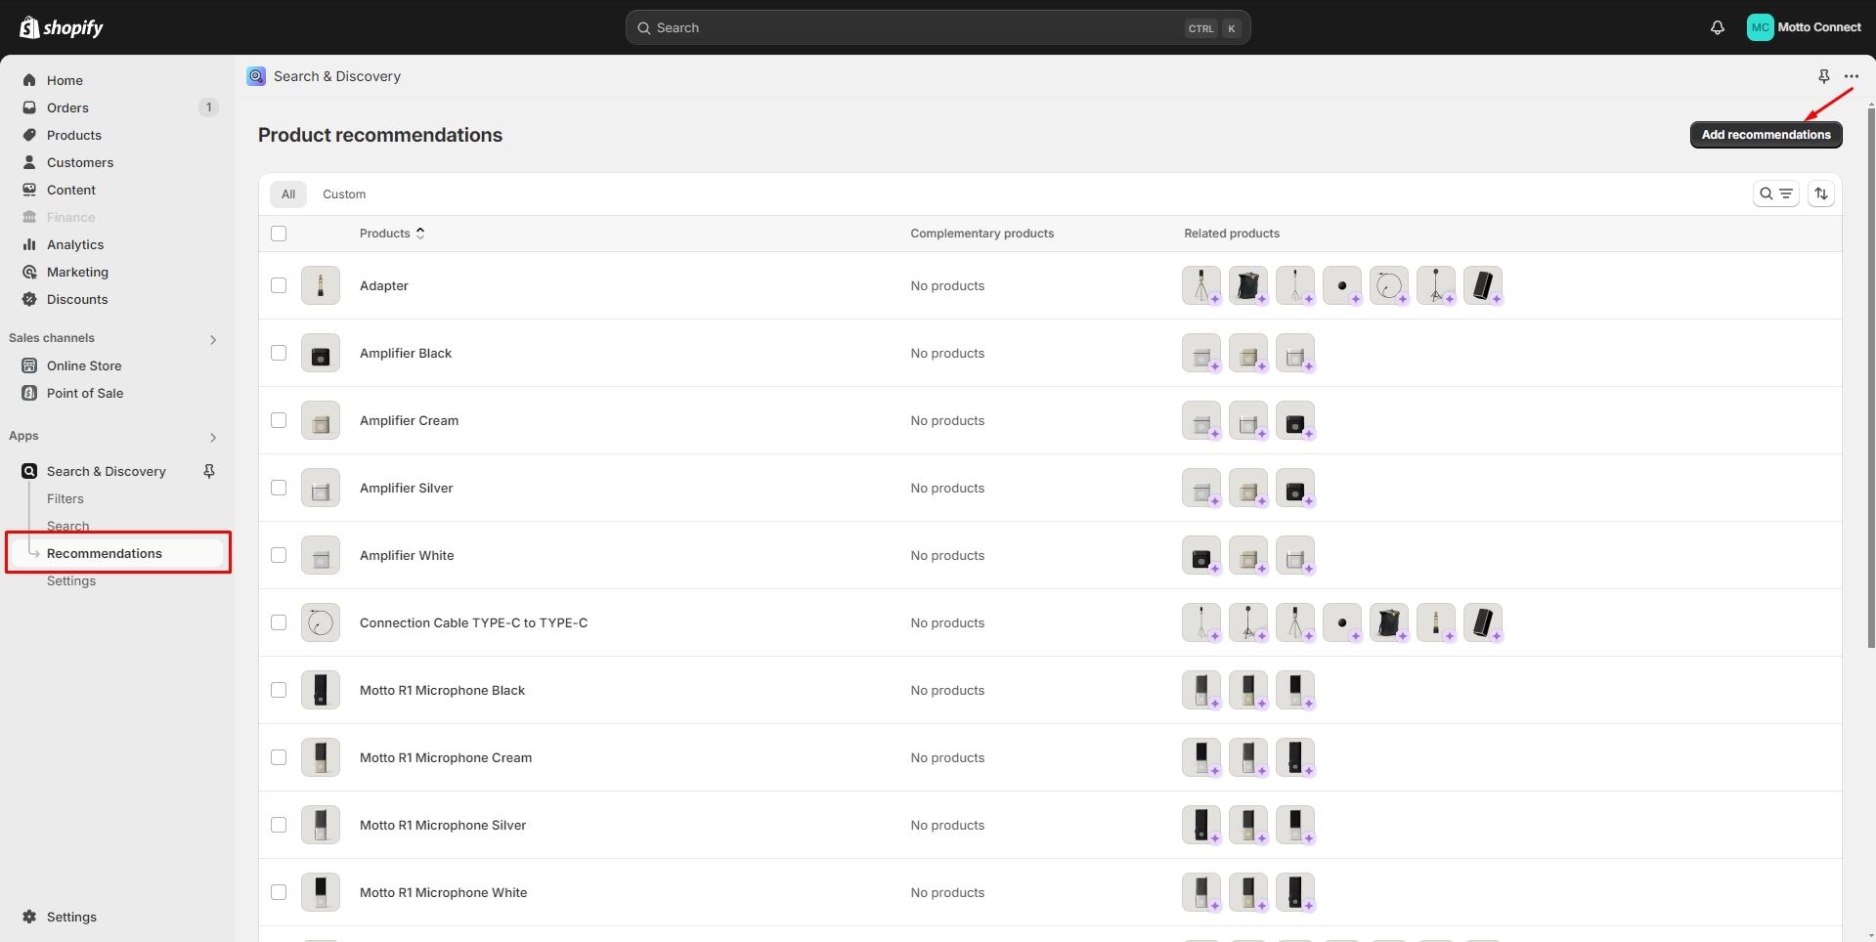The image size is (1876, 942).
Task: Tick the Adapter row checkbox
Action: click(279, 285)
